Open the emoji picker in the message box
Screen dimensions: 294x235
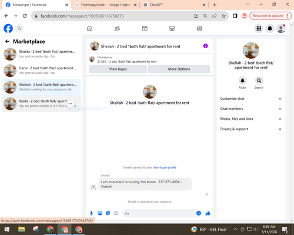[x=199, y=213]
